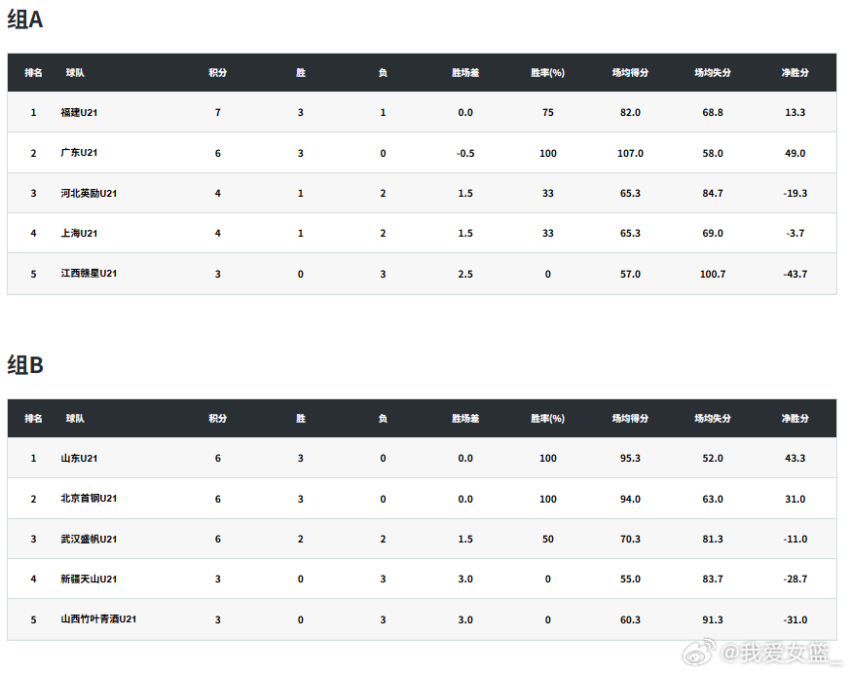Click the Weibo logo icon in the watermark
The image size is (851, 674).
[699, 652]
